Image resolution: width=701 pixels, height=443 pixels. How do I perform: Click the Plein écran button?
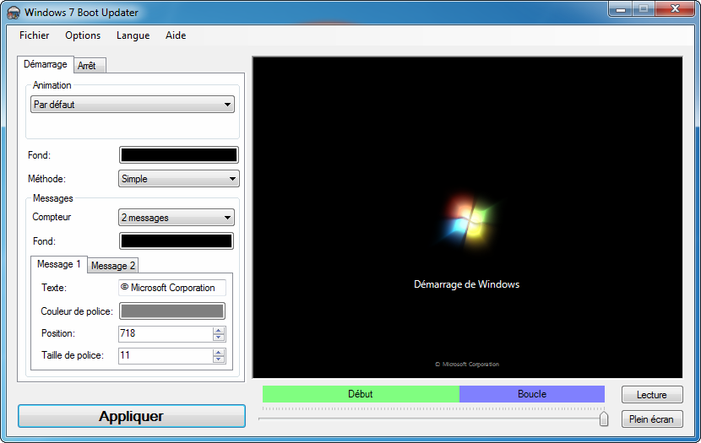point(652,419)
